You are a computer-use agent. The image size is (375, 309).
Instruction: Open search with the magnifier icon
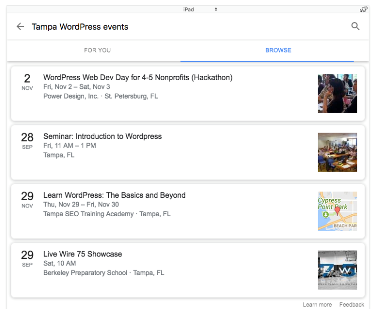coord(356,26)
